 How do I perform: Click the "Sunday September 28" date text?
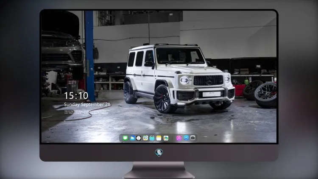[87, 104]
